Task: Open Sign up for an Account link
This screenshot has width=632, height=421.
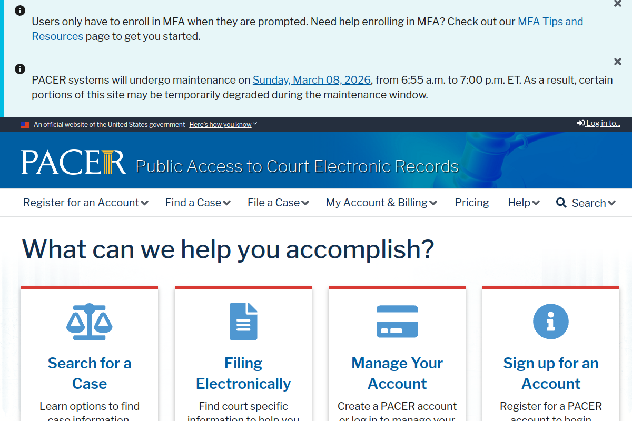Action: tap(551, 373)
